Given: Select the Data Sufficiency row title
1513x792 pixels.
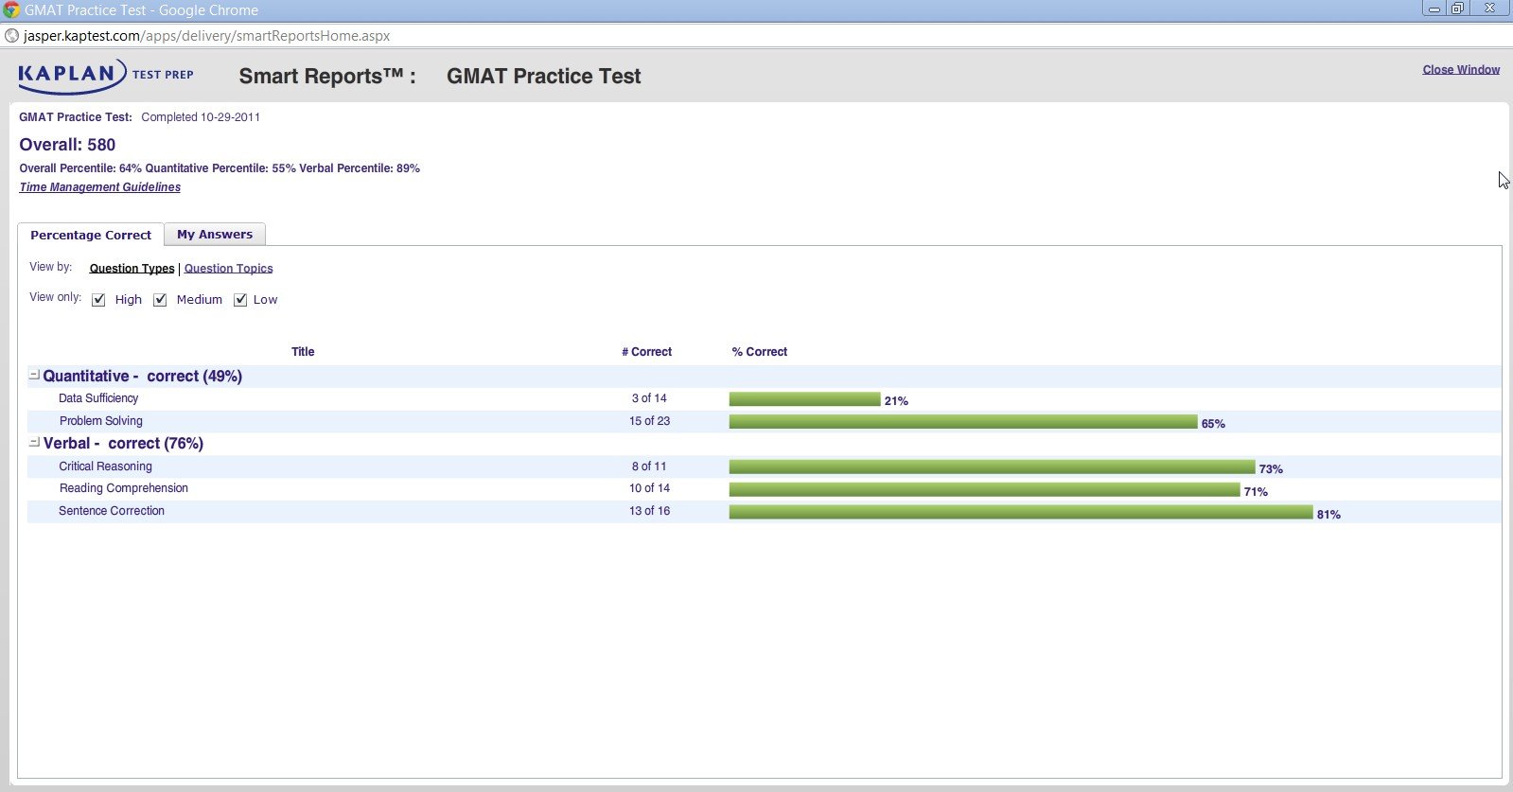Looking at the screenshot, I should (x=98, y=398).
